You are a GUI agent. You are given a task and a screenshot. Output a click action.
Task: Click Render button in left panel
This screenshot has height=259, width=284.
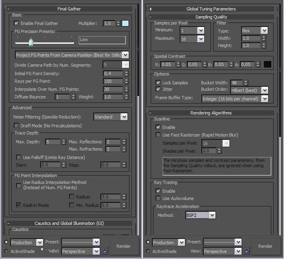tap(123, 247)
